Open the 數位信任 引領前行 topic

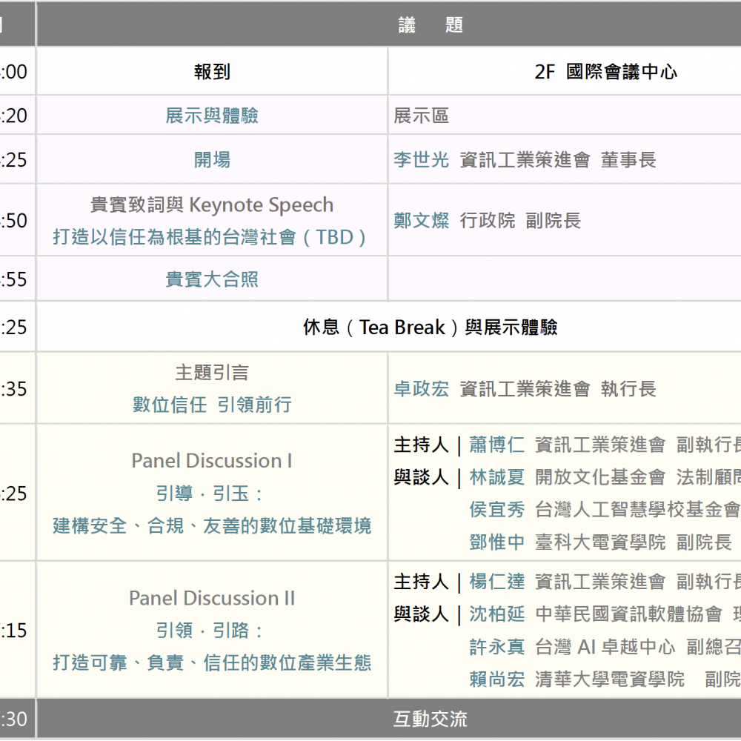(x=212, y=405)
